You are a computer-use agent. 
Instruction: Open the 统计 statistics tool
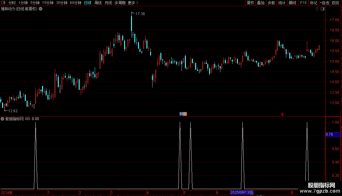(x=282, y=3)
